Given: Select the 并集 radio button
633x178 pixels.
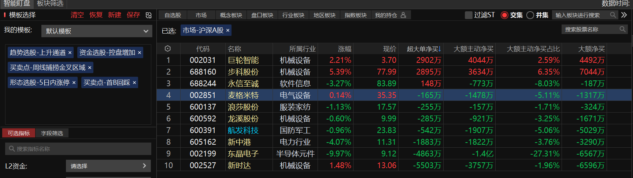Looking at the screenshot, I should [x=530, y=15].
